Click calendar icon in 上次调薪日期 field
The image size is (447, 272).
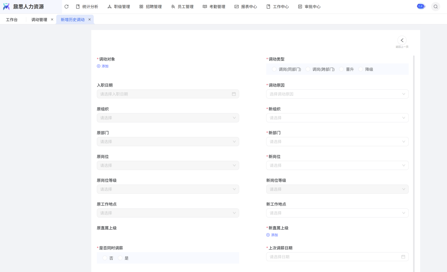(x=403, y=257)
